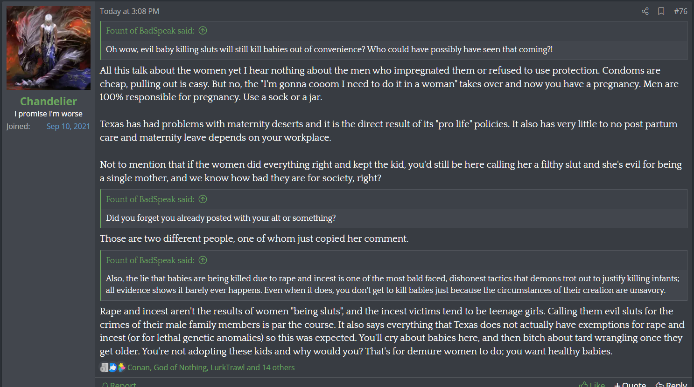Expand the quoted text starting 'Also, the lie'
This screenshot has width=694, height=387.
(x=393, y=285)
